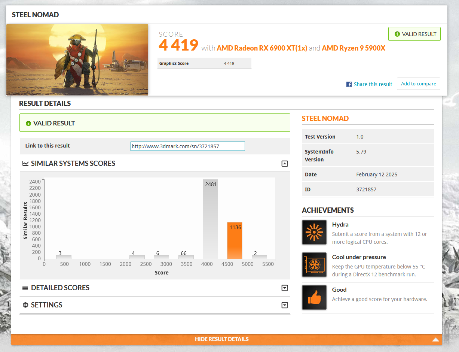The height and width of the screenshot is (352, 459).
Task: Collapse the Similar Systems Scores section
Action: [x=285, y=164]
